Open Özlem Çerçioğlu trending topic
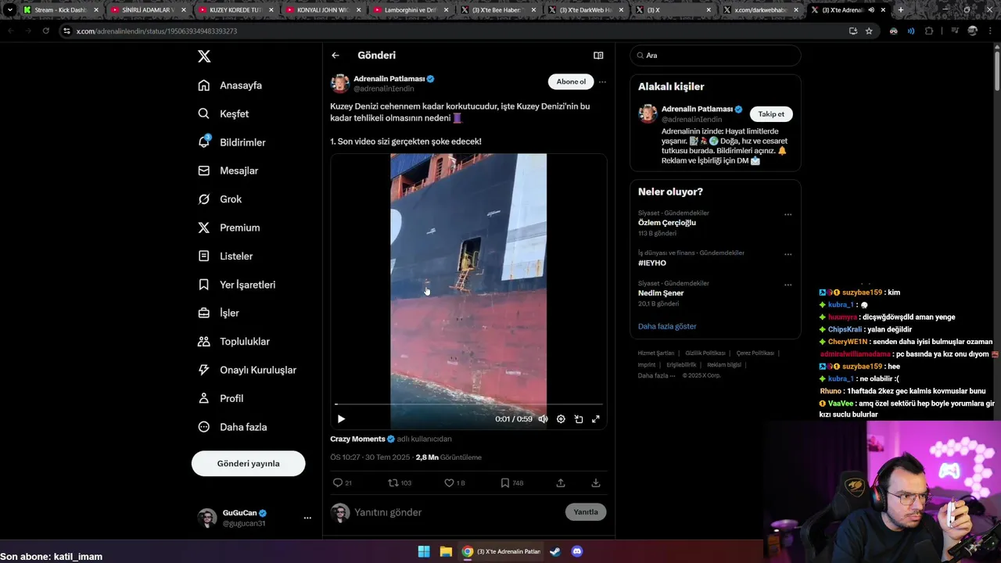Viewport: 1001px width, 563px height. [667, 223]
